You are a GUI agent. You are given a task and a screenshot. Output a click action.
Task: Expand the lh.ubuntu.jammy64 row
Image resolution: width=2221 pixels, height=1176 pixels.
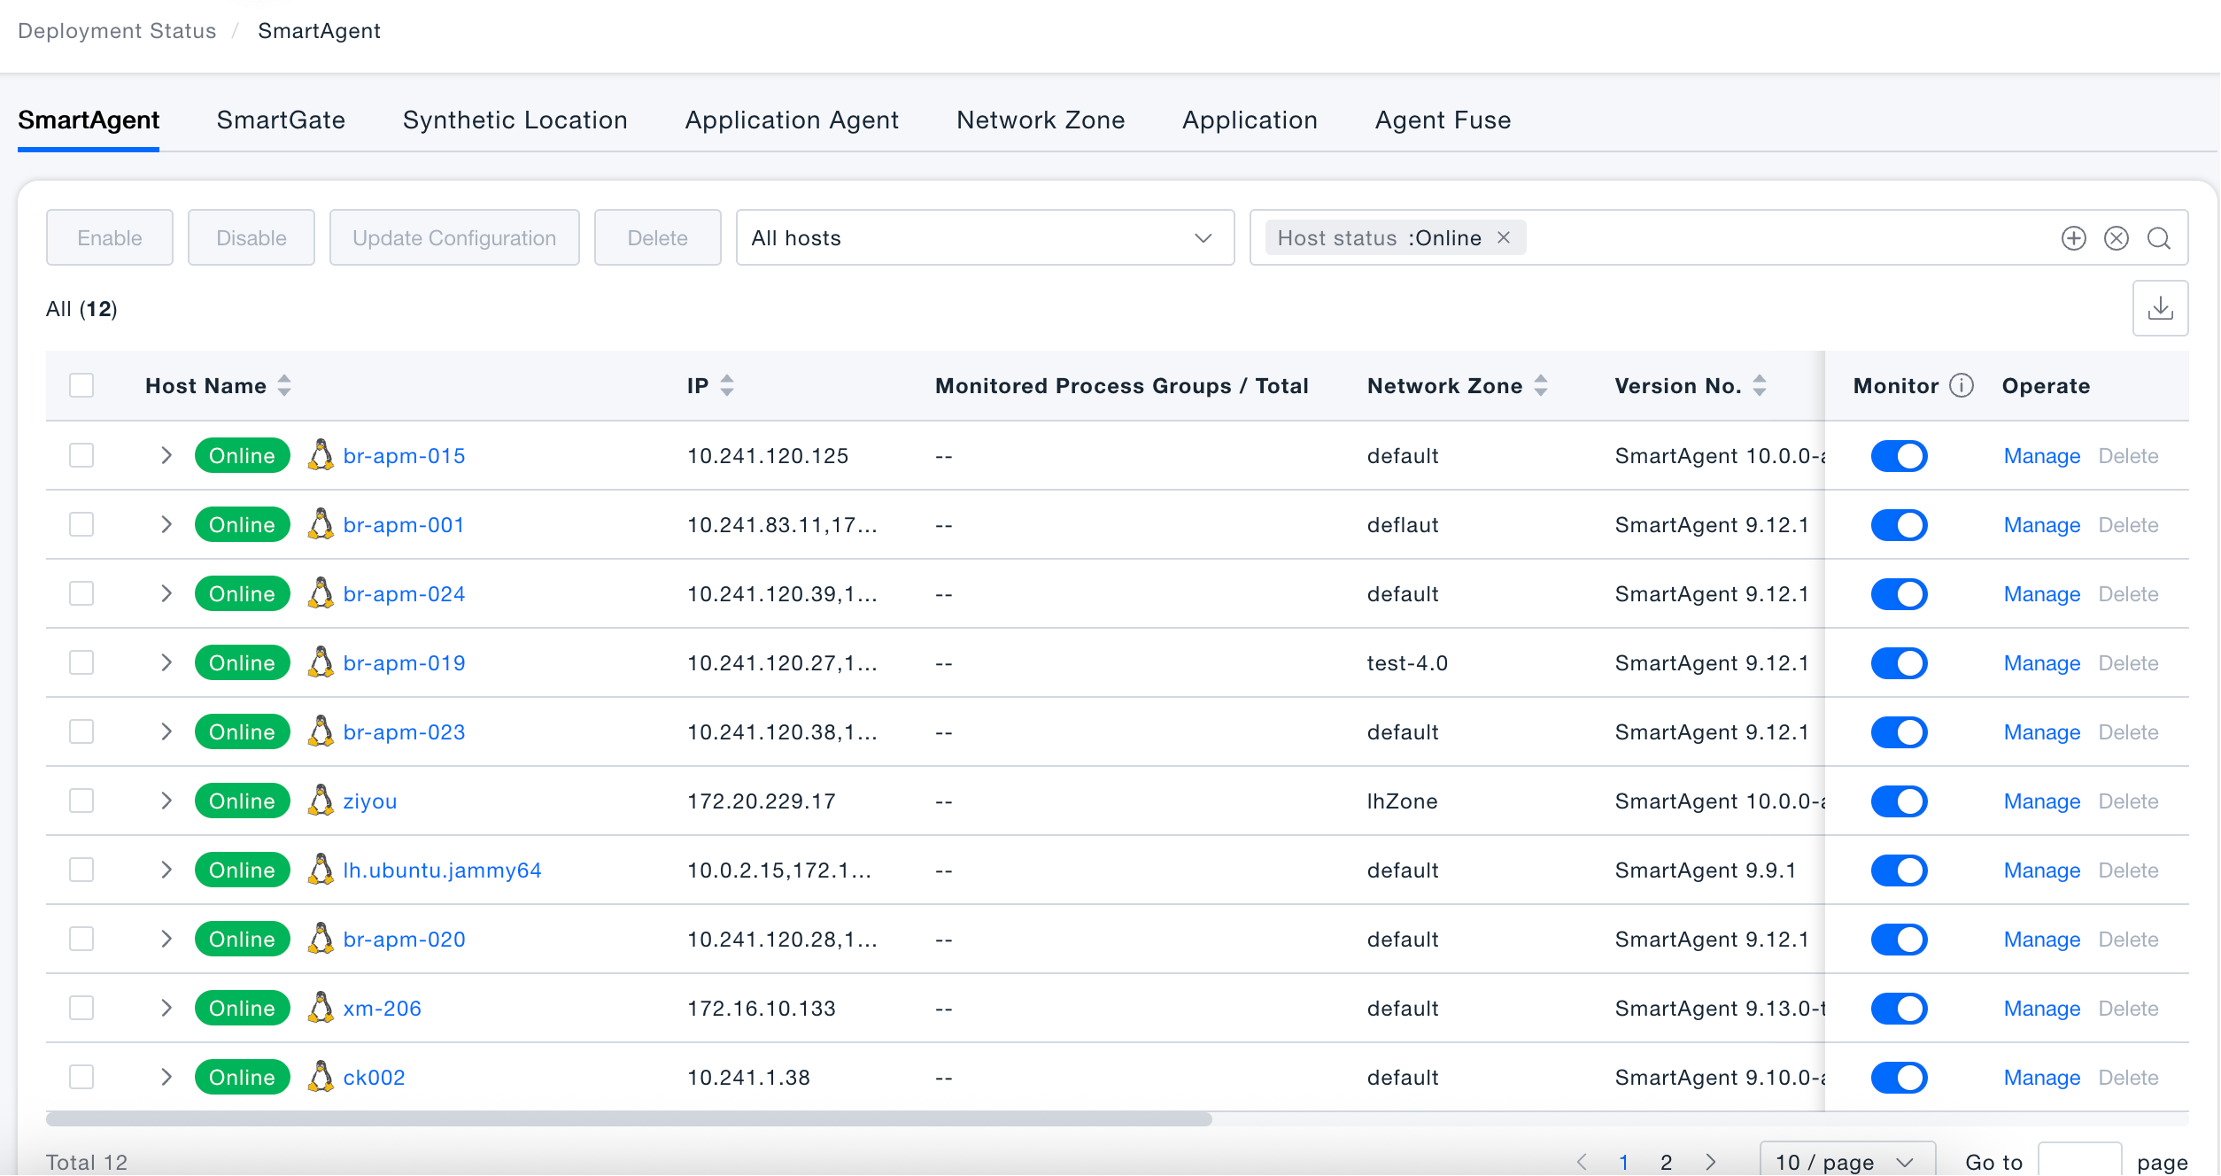click(166, 870)
